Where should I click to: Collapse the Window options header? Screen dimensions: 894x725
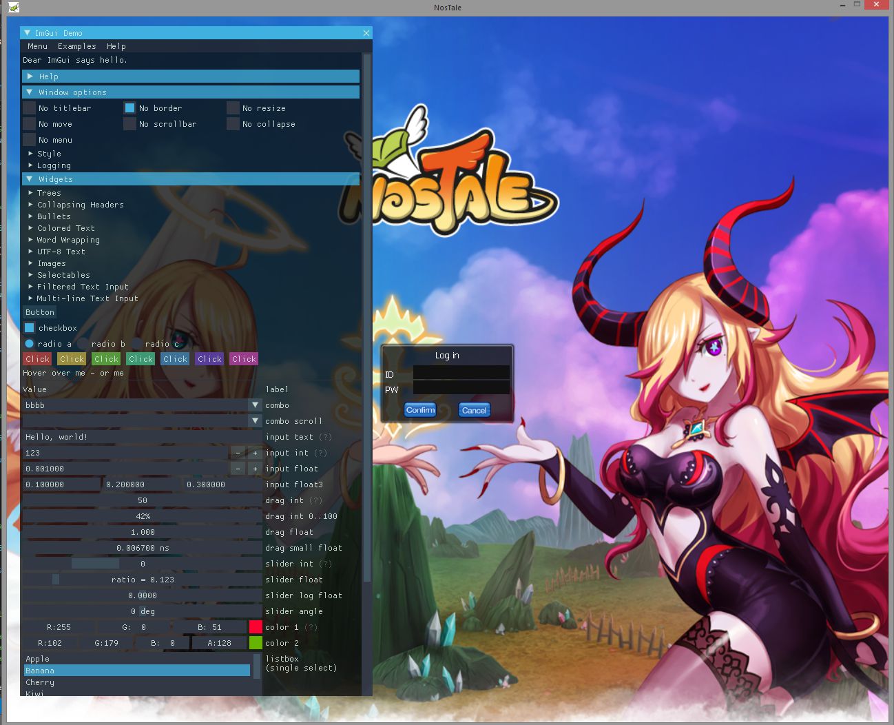[191, 92]
